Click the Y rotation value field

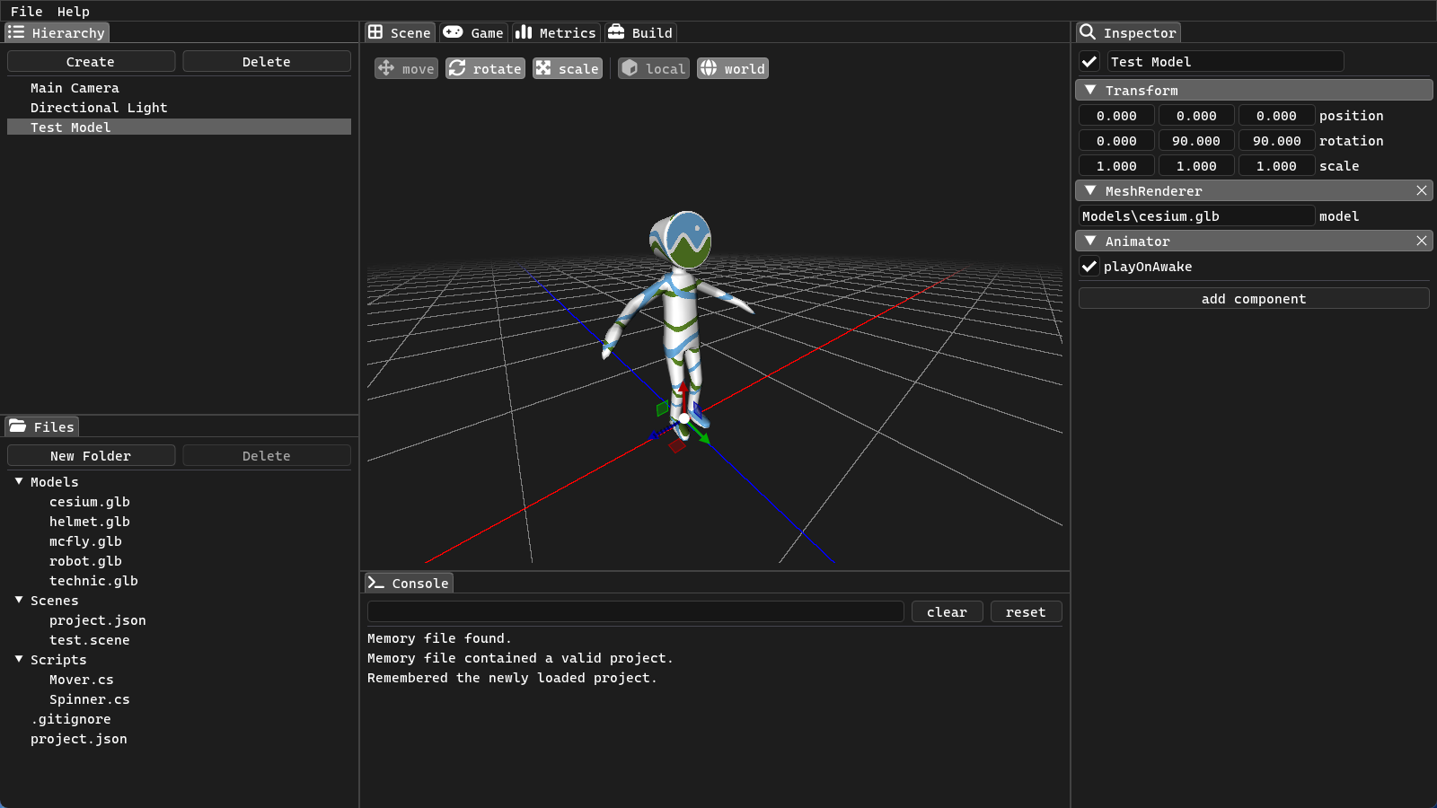pyautogui.click(x=1195, y=140)
